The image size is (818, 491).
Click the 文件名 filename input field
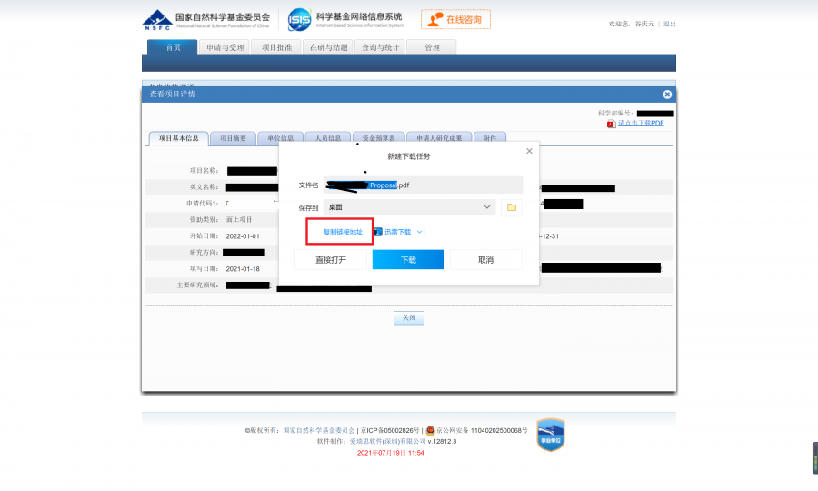coord(423,185)
